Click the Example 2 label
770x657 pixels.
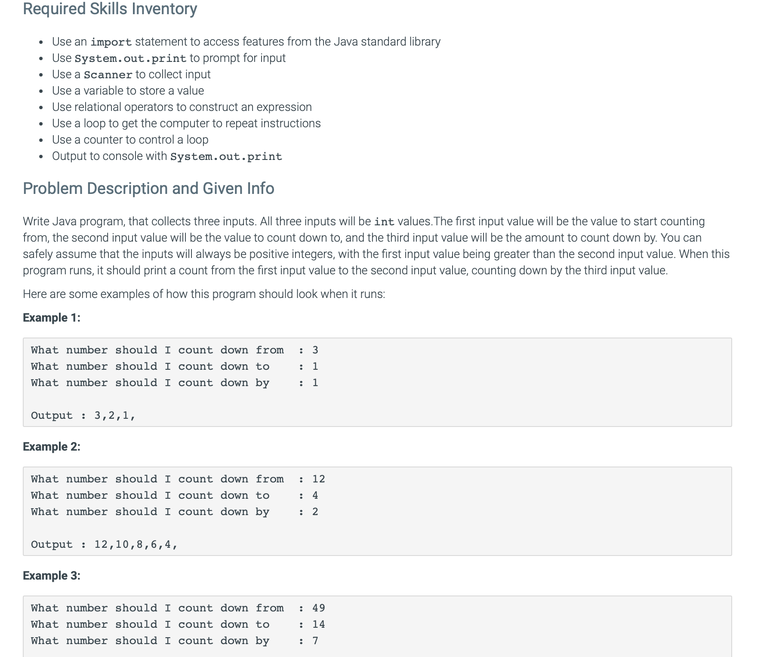(52, 447)
